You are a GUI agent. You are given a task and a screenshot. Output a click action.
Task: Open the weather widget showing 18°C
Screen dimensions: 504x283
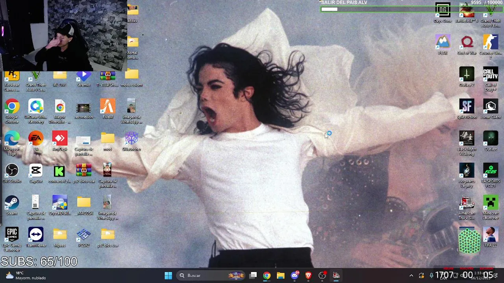tap(26, 276)
